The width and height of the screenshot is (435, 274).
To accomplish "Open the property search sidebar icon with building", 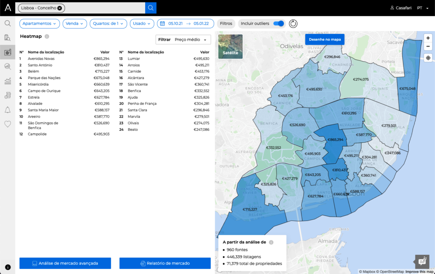I will [x=8, y=38].
